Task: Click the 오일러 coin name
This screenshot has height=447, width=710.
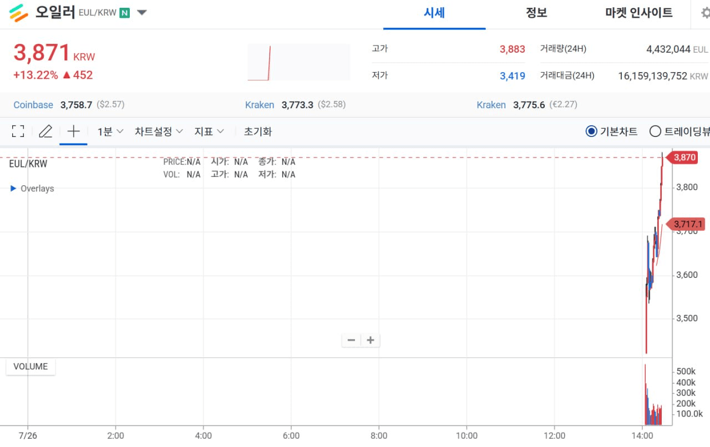Action: tap(55, 12)
